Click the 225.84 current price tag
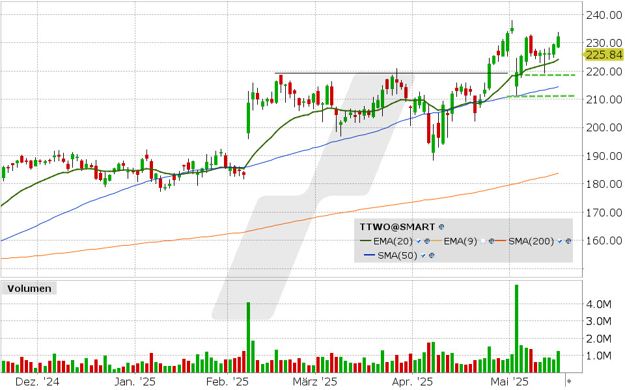Image resolution: width=625 pixels, height=390 pixels. 602,55
